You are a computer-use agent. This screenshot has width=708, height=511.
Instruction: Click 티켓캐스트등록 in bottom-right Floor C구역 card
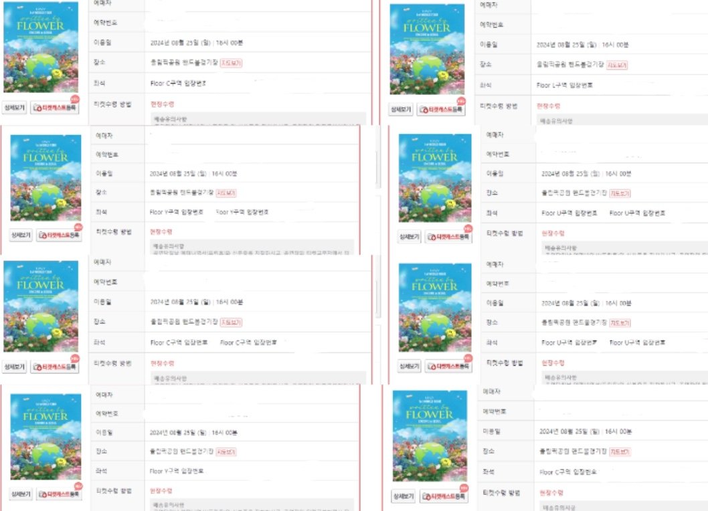tap(444, 496)
